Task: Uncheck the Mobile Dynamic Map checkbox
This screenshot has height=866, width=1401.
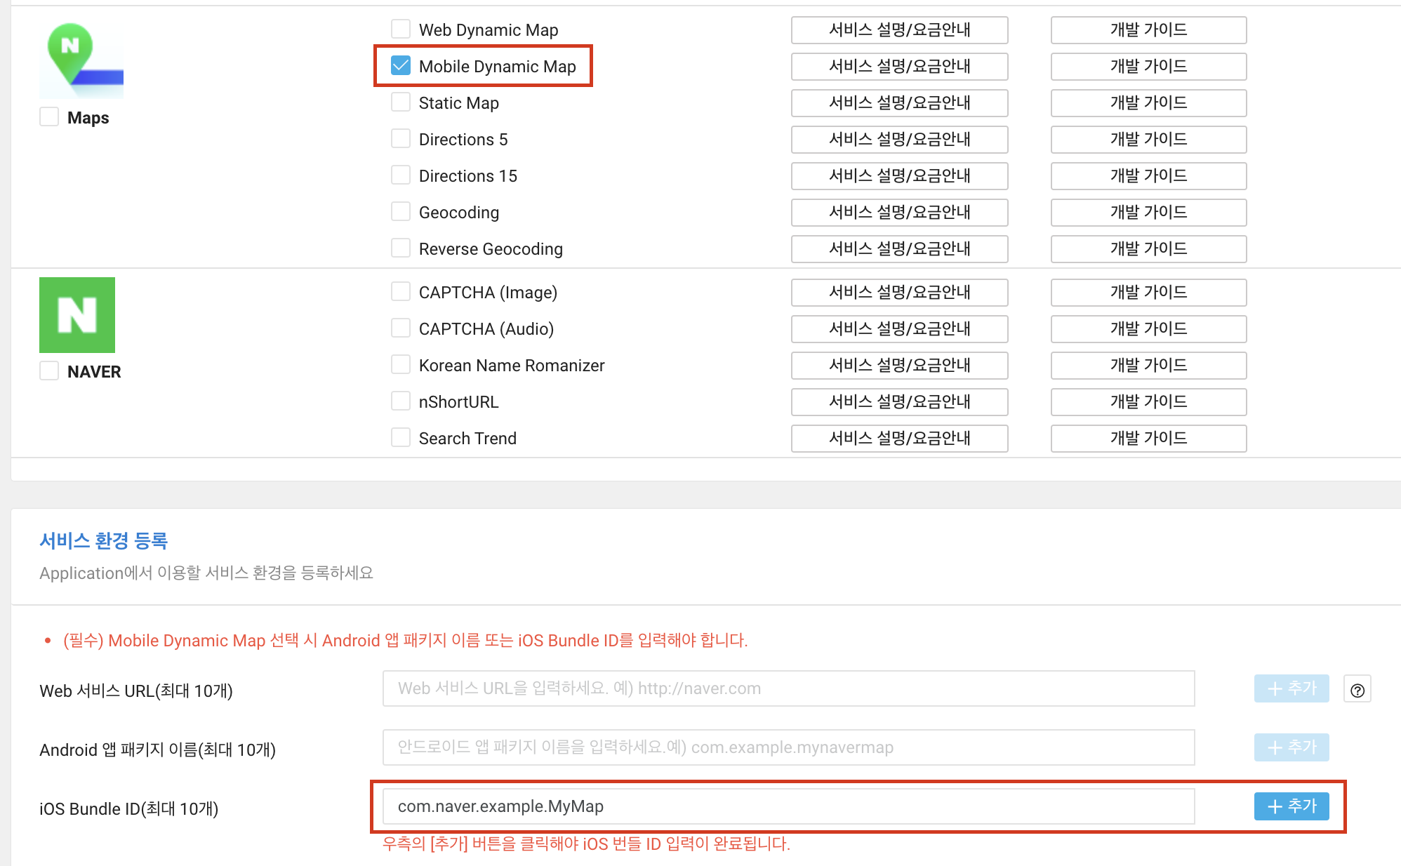Action: (x=401, y=66)
